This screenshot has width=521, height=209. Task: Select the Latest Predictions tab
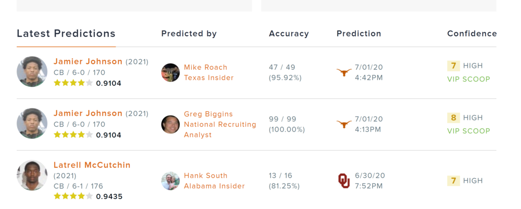pos(66,34)
